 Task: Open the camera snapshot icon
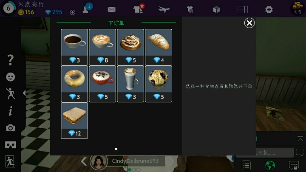[10, 128]
